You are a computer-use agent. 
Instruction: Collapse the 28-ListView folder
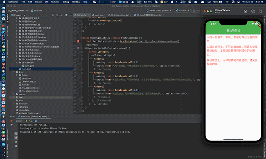(x=17, y=63)
